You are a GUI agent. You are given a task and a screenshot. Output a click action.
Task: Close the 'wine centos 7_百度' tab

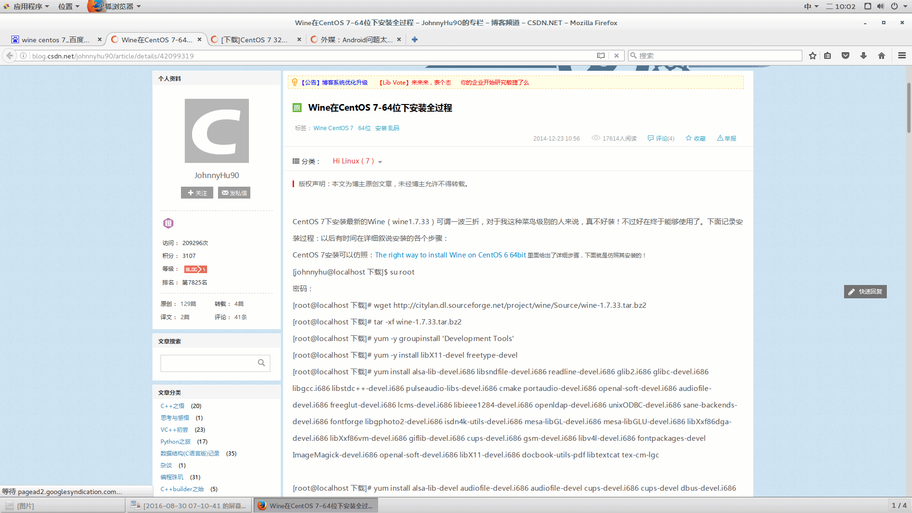tap(100, 39)
